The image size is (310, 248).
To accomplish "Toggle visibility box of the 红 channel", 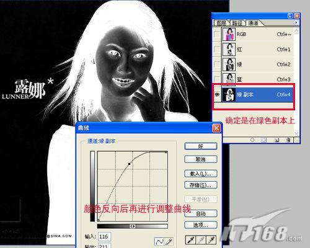I will [217, 49].
